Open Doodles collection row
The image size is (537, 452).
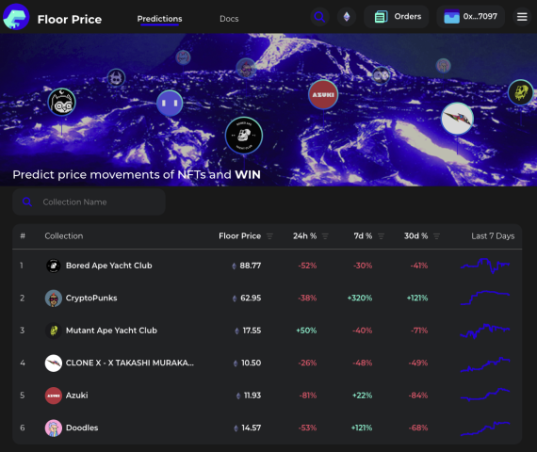point(268,428)
